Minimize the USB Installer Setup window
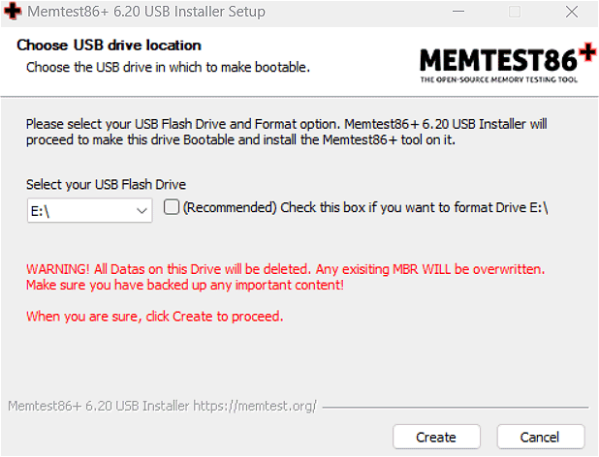The height and width of the screenshot is (457, 599). click(x=458, y=12)
